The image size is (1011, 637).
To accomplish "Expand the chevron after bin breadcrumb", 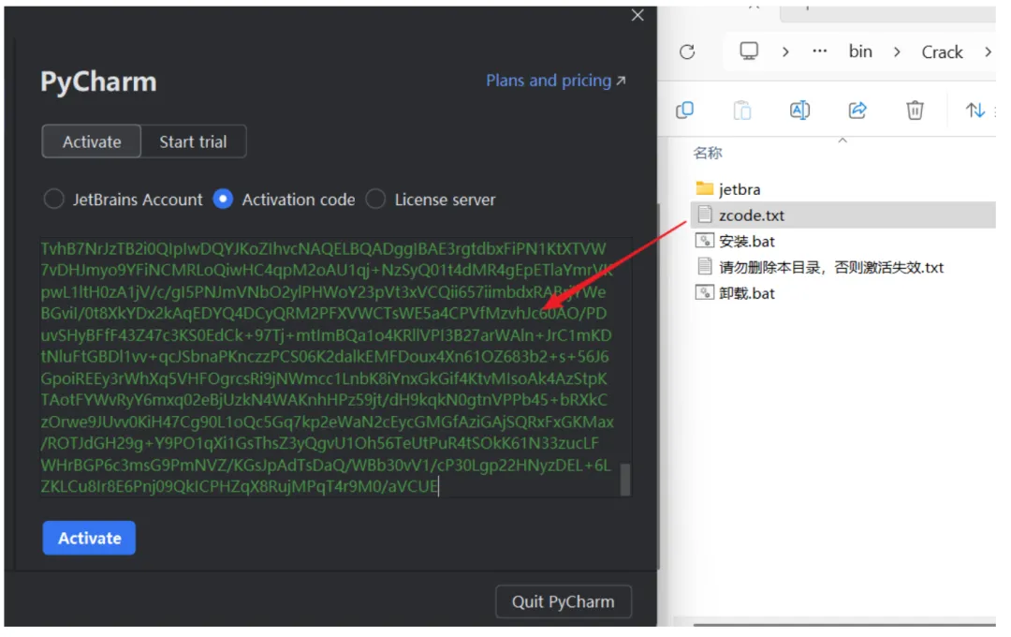I will 897,52.
